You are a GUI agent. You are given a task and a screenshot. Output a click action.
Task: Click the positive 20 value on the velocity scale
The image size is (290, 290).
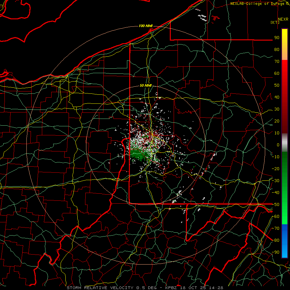click(277, 121)
